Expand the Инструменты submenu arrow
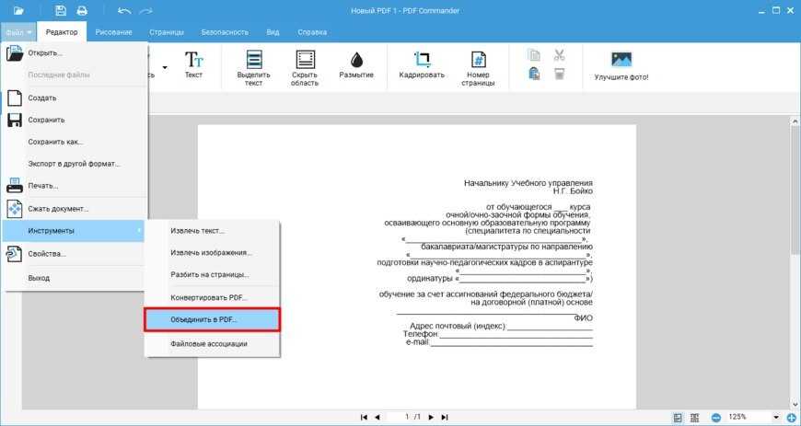 tap(140, 230)
